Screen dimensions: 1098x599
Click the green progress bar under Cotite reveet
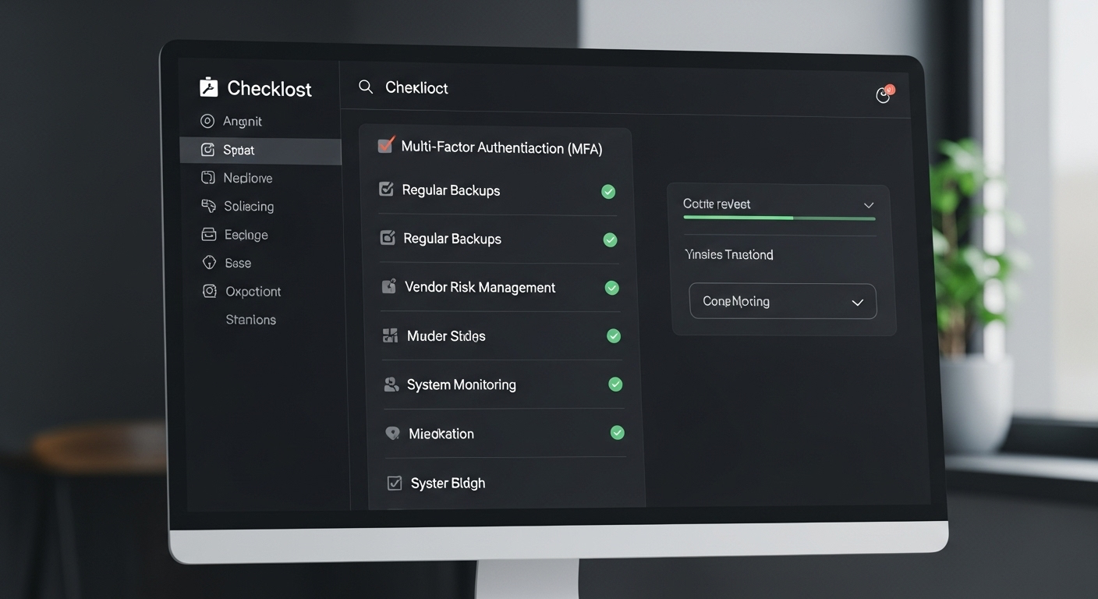738,218
